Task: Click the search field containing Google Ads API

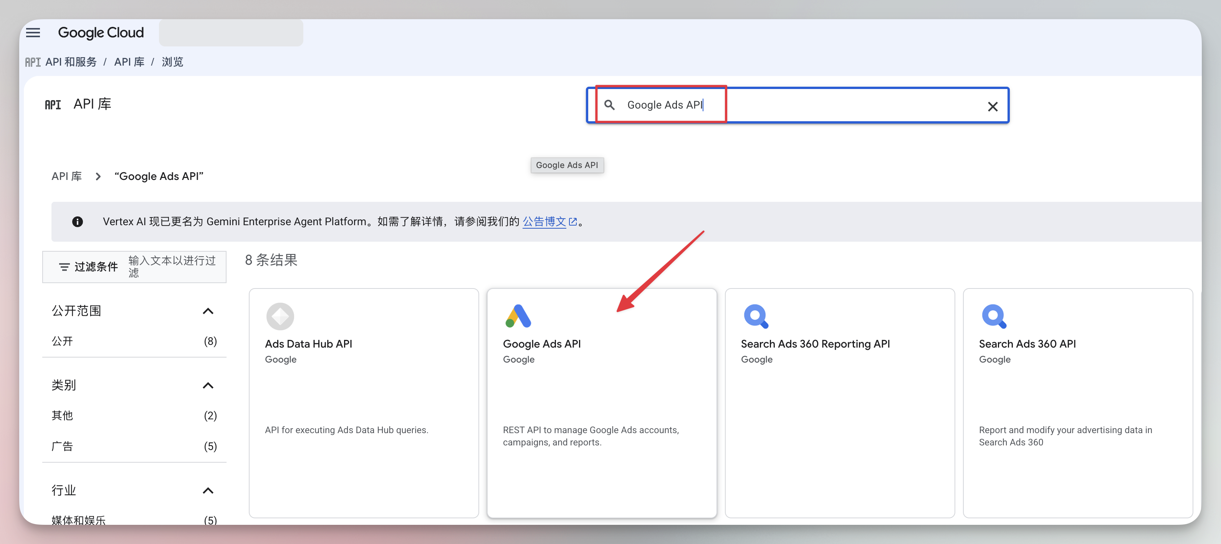Action: tap(797, 105)
